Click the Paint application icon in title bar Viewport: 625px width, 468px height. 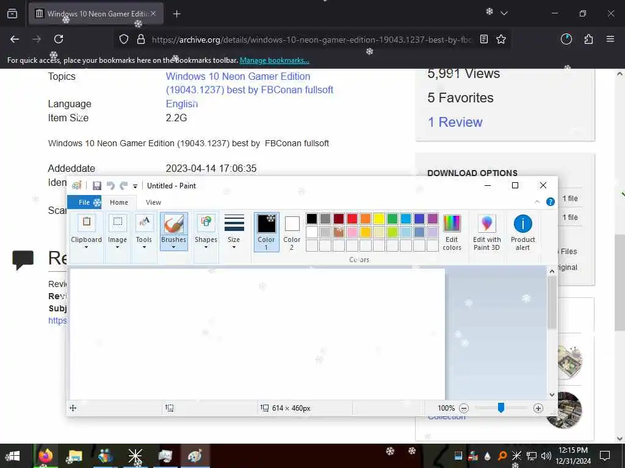(x=76, y=186)
